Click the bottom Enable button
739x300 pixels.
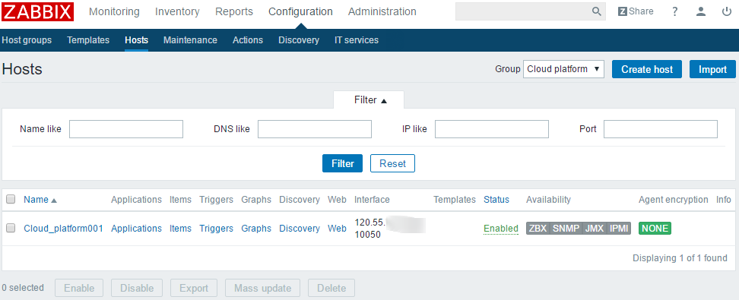point(79,288)
